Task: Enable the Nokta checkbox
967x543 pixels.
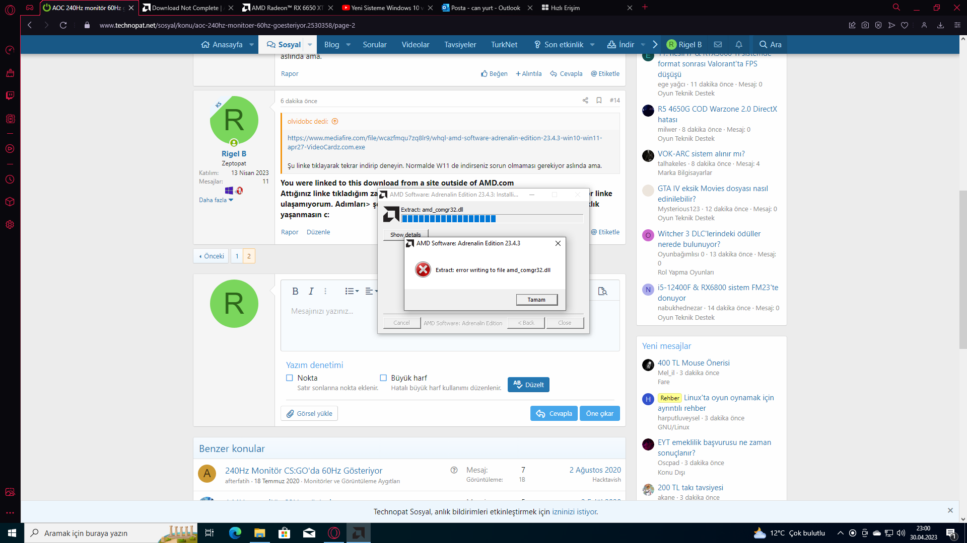Action: (290, 378)
